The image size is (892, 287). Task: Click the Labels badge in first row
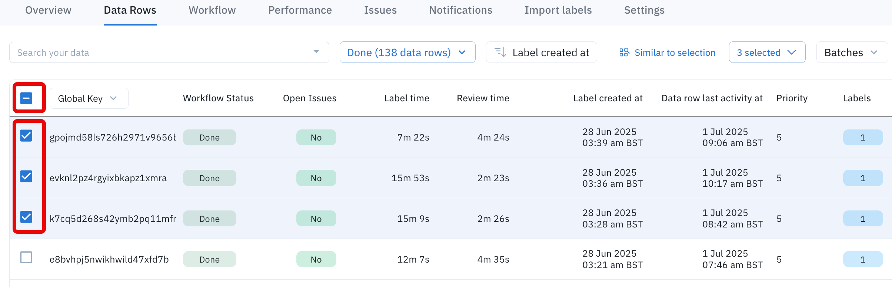862,138
